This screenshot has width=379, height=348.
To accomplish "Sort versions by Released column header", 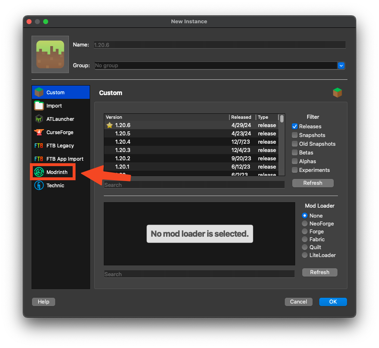I will coord(242,117).
